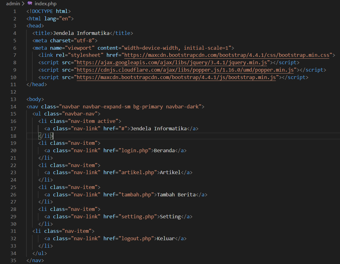The width and height of the screenshot is (340, 264).
Task: Click the closing </head> tag
Action: pos(37,85)
